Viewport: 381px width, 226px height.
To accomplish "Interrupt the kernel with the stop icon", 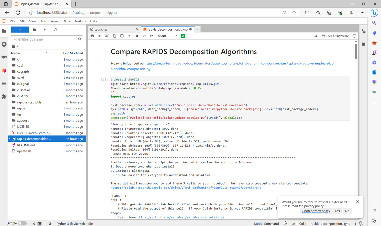I will point(137,36).
